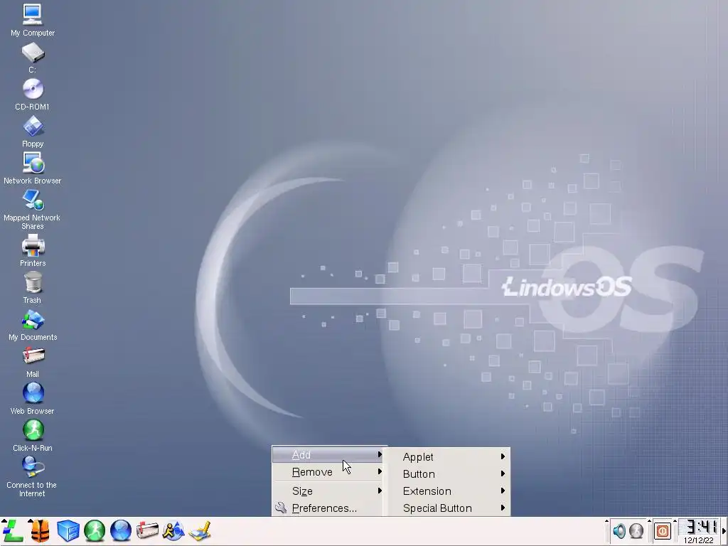Open the Size submenu
728x546 pixels.
pos(328,491)
